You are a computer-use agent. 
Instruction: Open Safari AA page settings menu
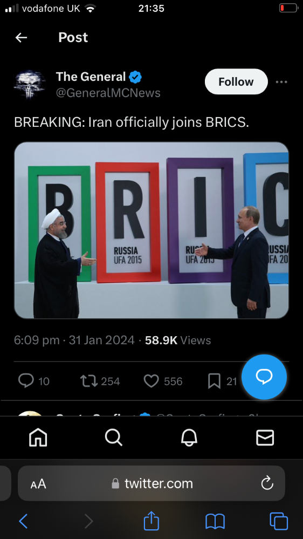pyautogui.click(x=38, y=483)
